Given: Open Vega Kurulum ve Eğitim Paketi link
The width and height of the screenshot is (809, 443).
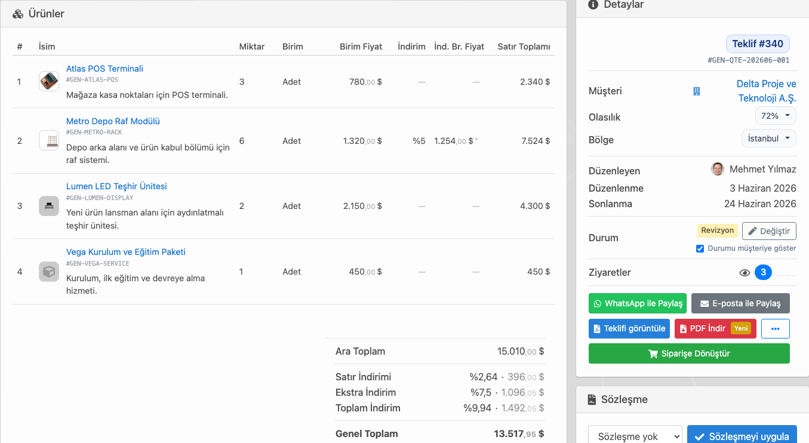Looking at the screenshot, I should click(126, 252).
